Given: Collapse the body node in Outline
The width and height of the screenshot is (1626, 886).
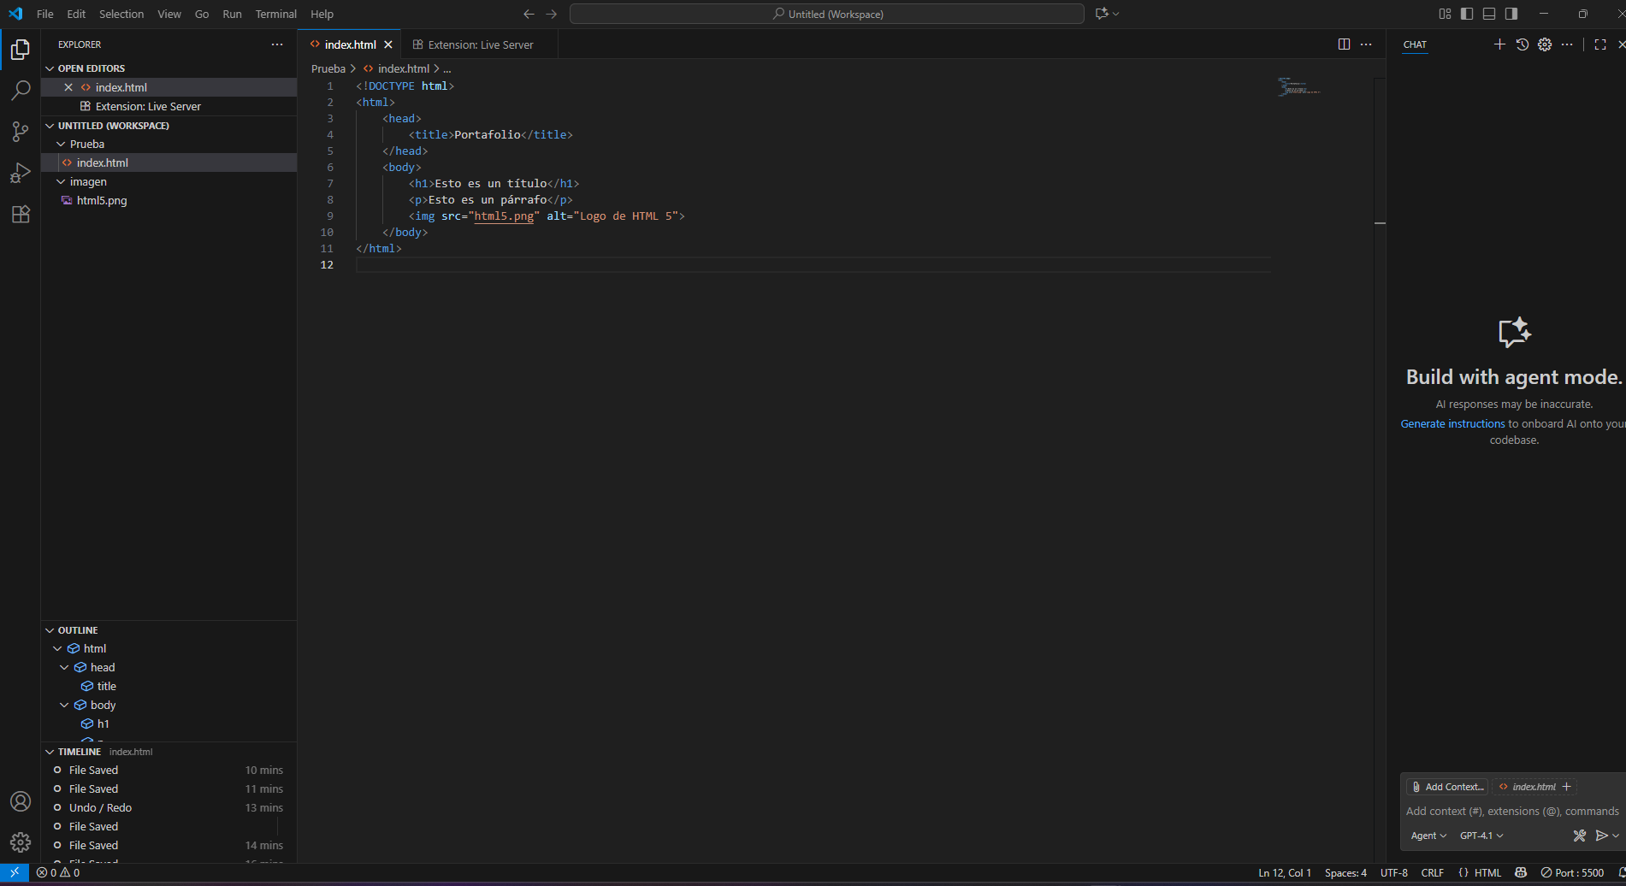Looking at the screenshot, I should 64,706.
